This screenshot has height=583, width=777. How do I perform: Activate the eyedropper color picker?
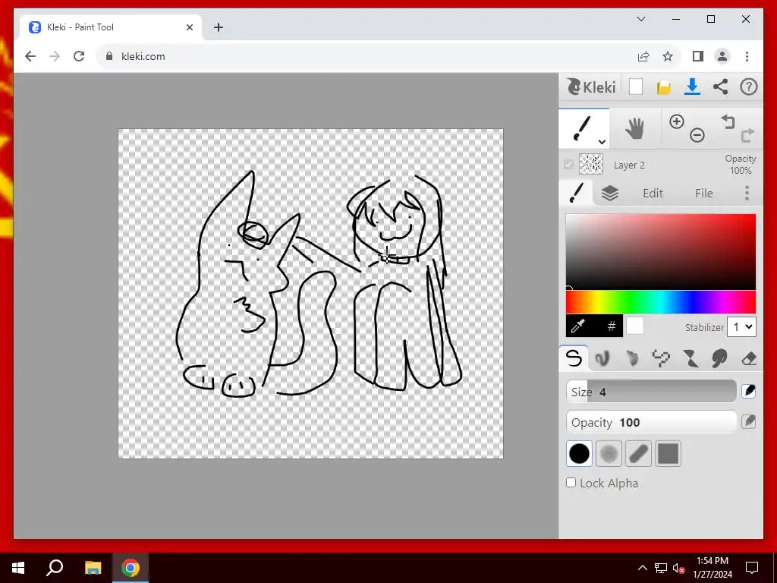(x=577, y=326)
